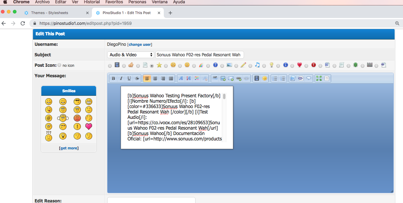Image resolution: width=403 pixels, height=203 pixels.
Task: Select the radio button for the pencil post icon
Action: click(x=236, y=66)
